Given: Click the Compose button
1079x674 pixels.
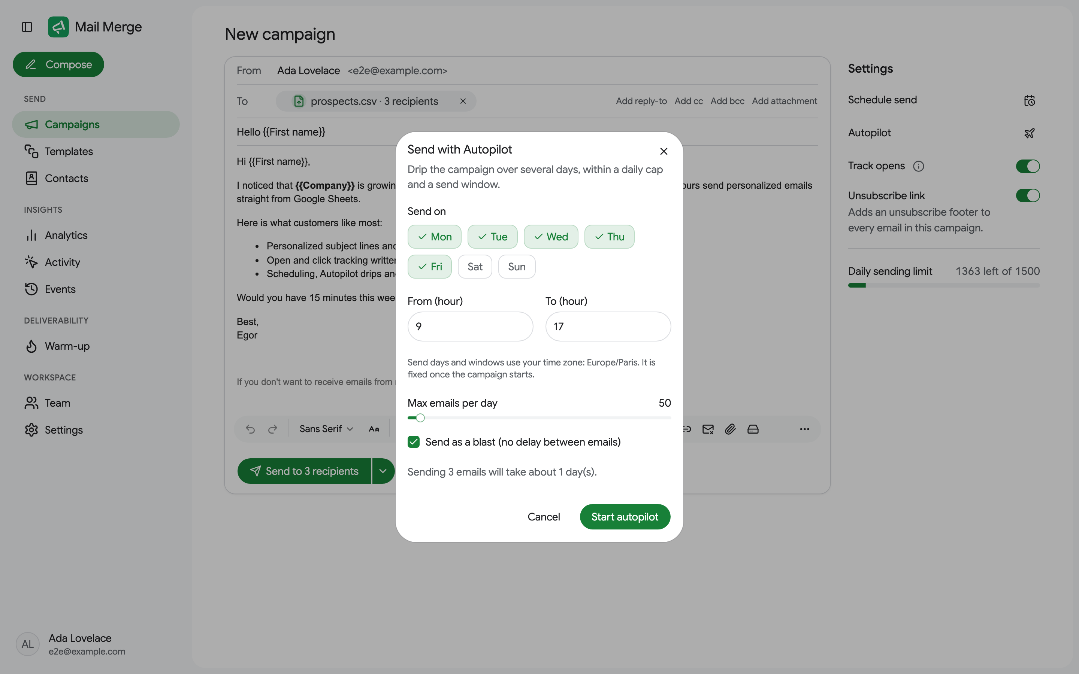Looking at the screenshot, I should click(58, 64).
